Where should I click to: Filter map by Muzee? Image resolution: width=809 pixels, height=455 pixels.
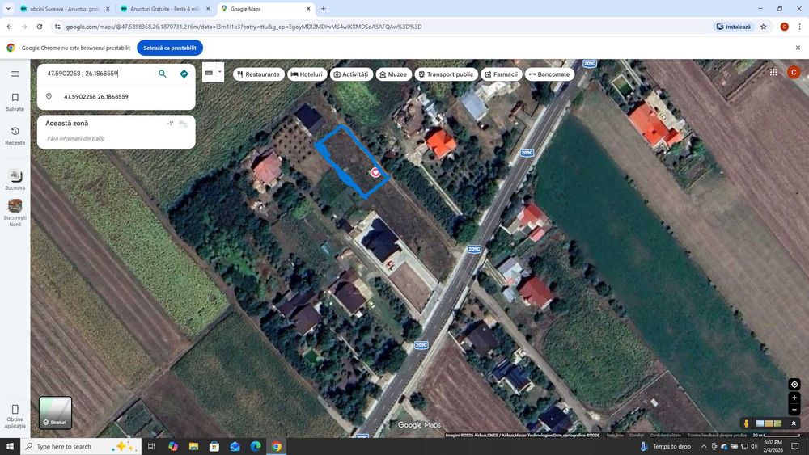pos(394,74)
